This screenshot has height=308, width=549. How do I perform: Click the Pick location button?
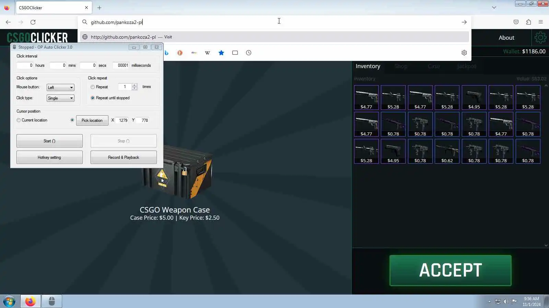click(92, 120)
